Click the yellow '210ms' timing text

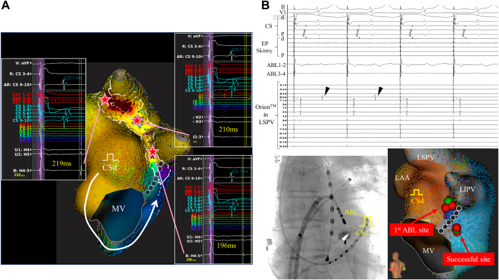[x=228, y=129]
